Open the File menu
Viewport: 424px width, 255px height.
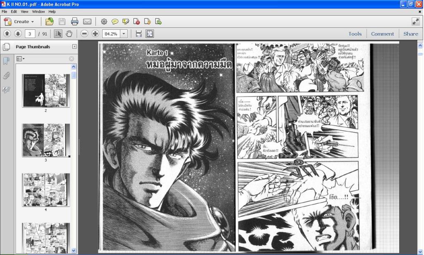click(4, 12)
